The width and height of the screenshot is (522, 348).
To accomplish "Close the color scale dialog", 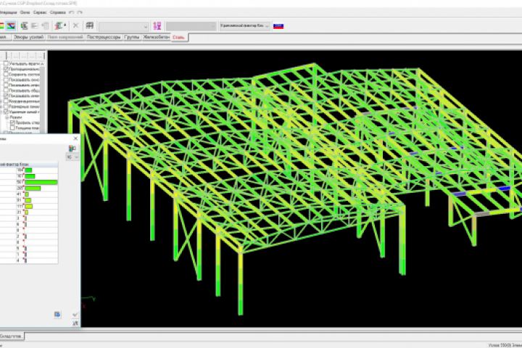I will click(x=75, y=138).
